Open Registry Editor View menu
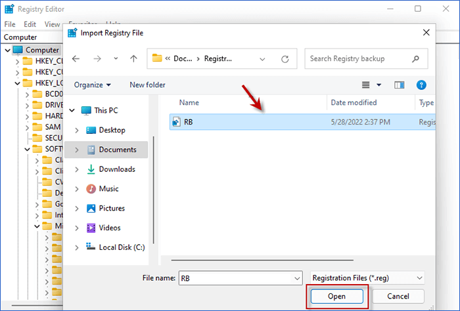 click(52, 24)
